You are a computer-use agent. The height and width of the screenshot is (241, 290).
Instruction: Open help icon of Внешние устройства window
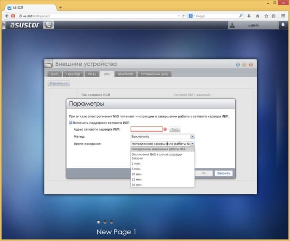click(238, 65)
